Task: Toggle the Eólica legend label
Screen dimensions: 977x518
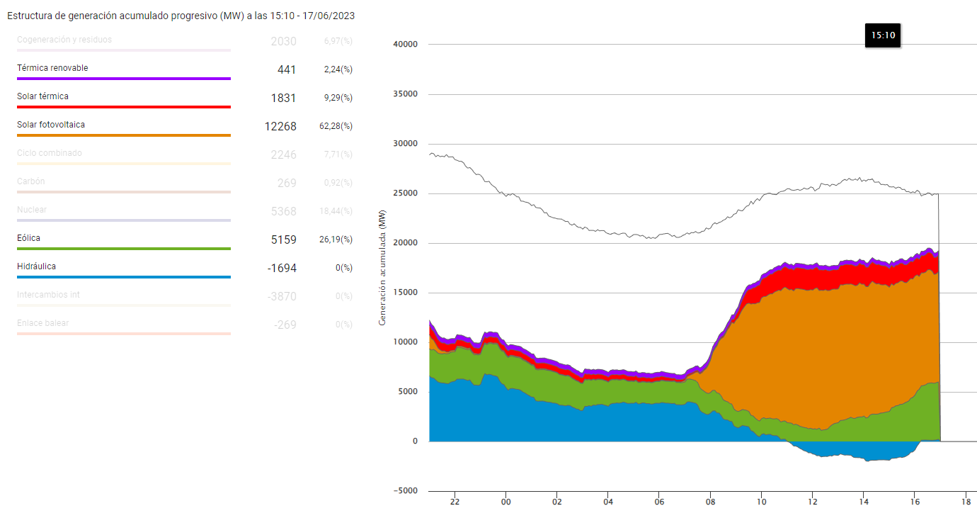Action: point(29,239)
